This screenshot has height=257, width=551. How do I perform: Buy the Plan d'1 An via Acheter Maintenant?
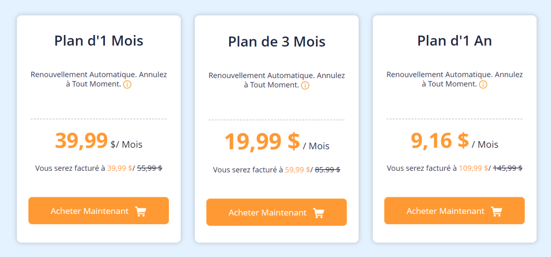pyautogui.click(x=454, y=211)
